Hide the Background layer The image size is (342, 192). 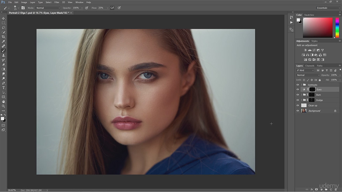[x=298, y=111]
